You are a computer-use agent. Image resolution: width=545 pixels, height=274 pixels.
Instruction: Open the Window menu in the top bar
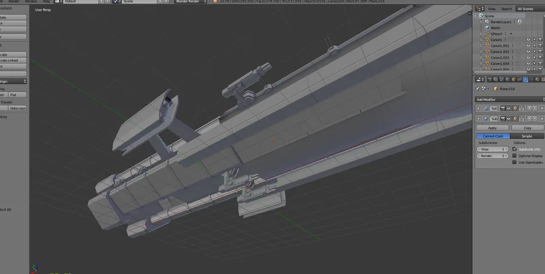pos(31,1)
